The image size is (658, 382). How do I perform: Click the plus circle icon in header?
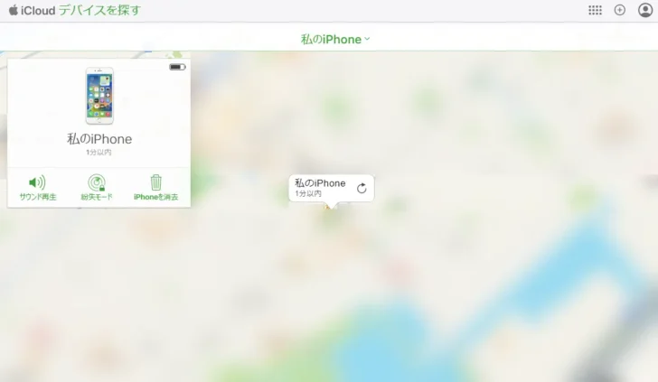tap(620, 10)
